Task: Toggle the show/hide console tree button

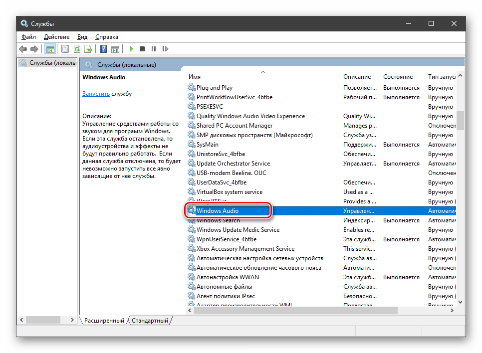Action: pos(50,49)
